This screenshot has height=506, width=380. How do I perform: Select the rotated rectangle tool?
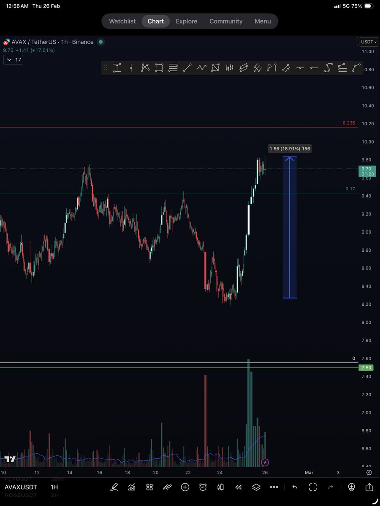pyautogui.click(x=216, y=67)
